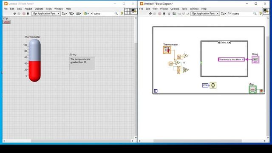The height and width of the screenshot is (153, 272).
Task: Open Align Objects menu in Front Panel
Action: coord(65,14)
